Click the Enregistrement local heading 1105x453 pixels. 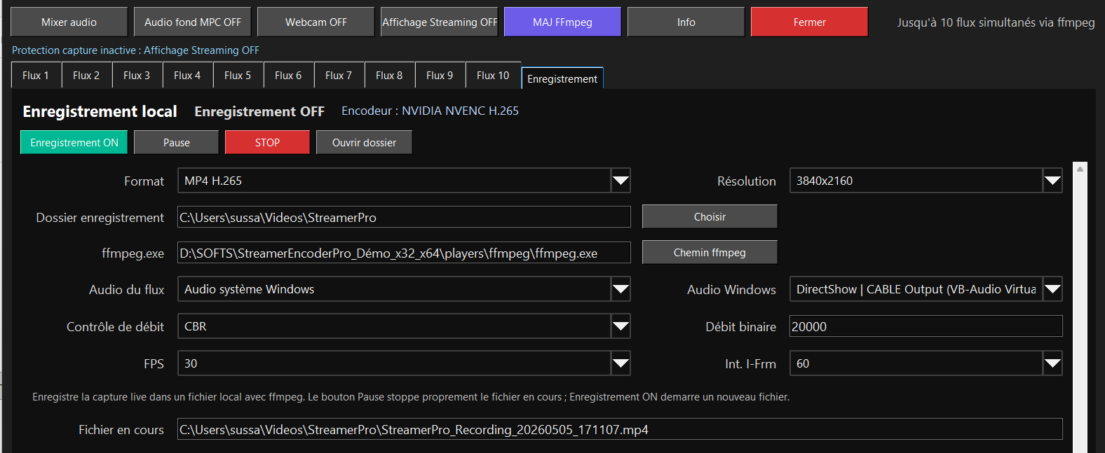click(100, 111)
